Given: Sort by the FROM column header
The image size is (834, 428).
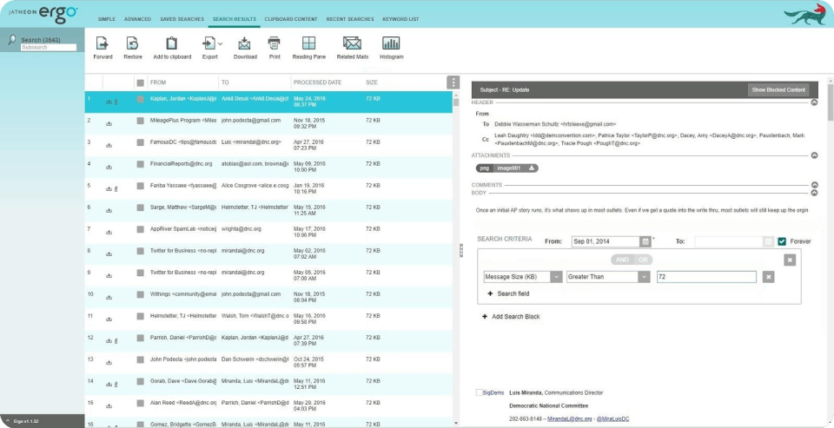Looking at the screenshot, I should coord(158,82).
